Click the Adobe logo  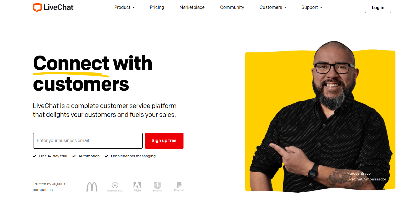click(x=137, y=187)
